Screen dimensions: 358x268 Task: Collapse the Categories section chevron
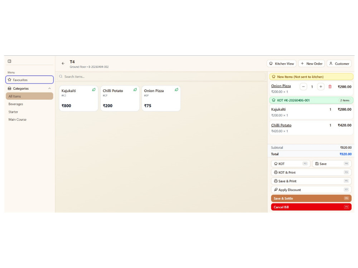point(49,88)
